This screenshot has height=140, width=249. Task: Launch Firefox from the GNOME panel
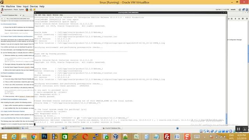coord(27,9)
